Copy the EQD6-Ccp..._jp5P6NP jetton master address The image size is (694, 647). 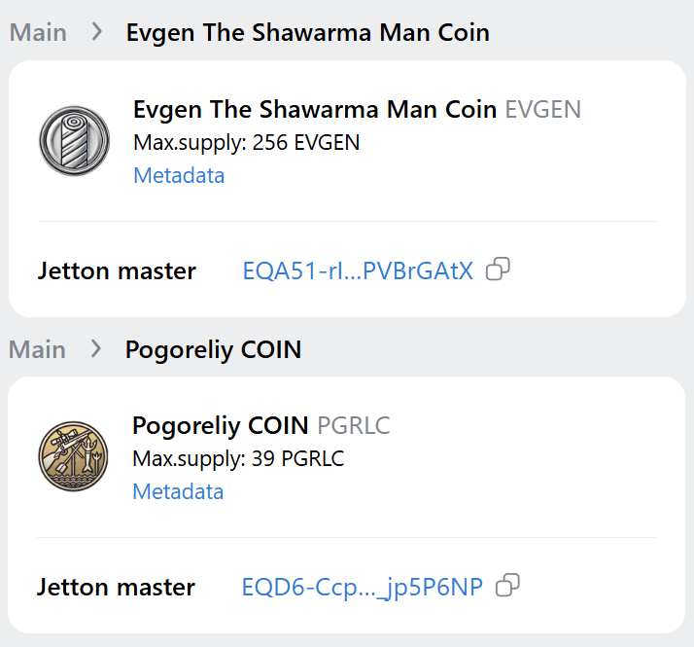coord(507,586)
